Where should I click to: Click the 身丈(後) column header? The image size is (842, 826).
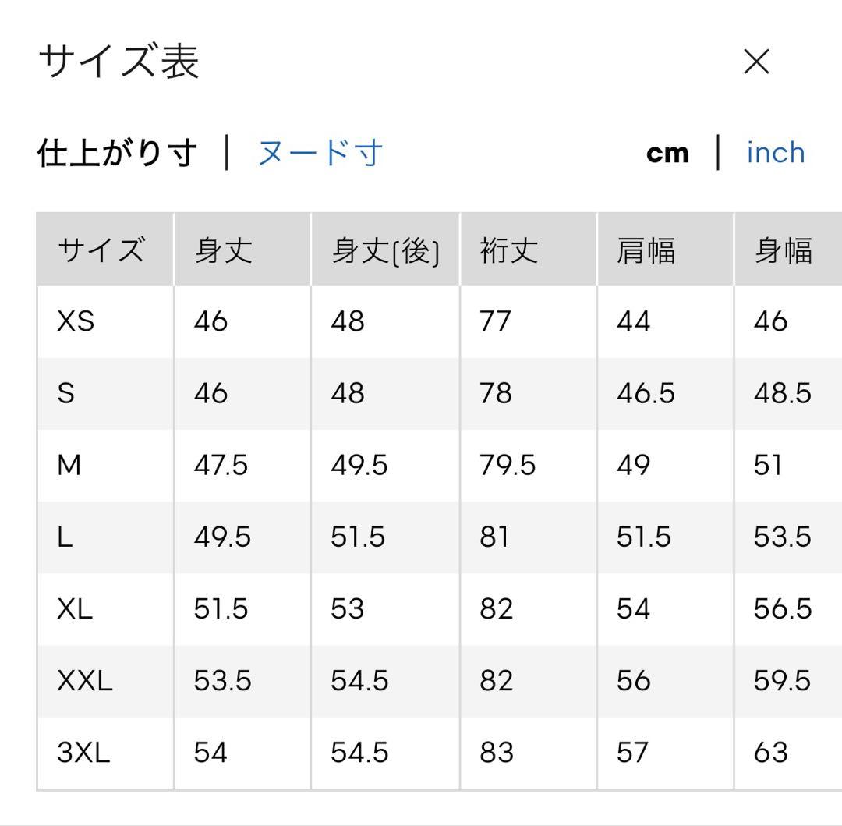[386, 250]
